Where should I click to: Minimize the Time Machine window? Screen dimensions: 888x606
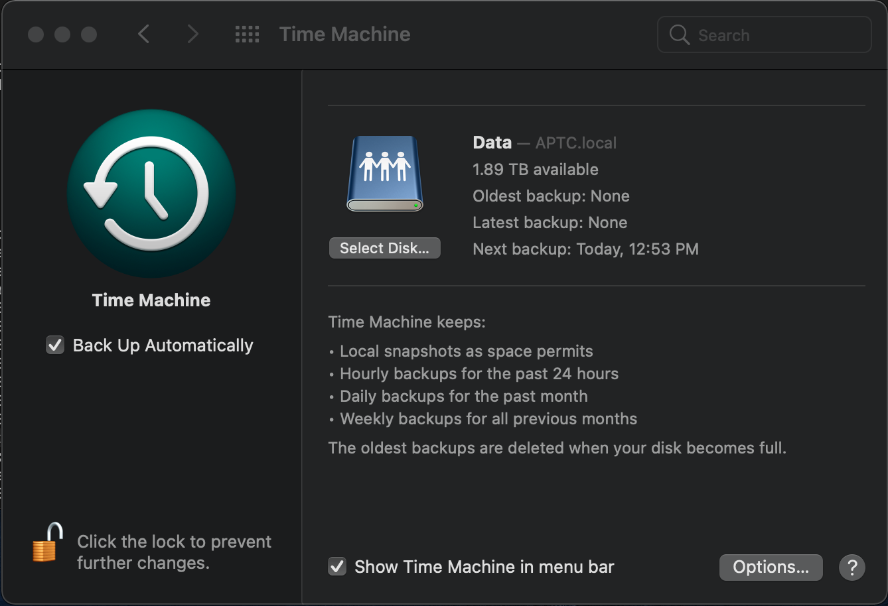click(x=62, y=34)
